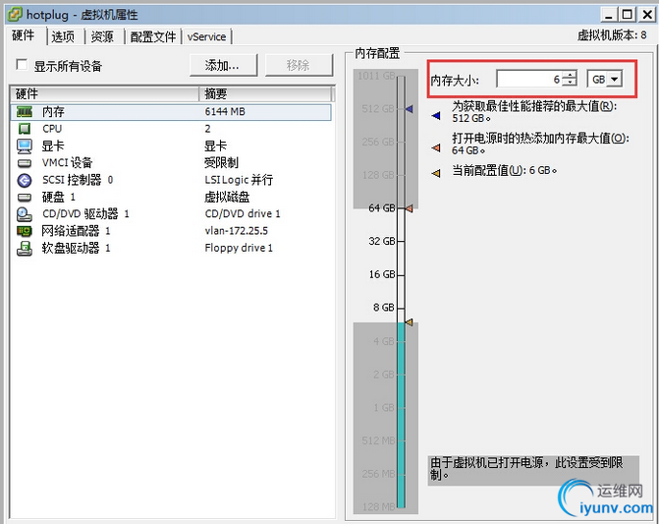Screen dimensions: 659x524
Task: Click the floppy drive 1 icon
Action: [25, 248]
